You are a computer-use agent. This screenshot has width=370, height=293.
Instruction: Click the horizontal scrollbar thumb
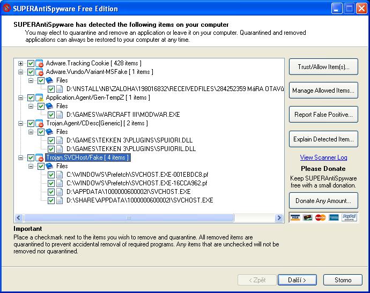click(129, 218)
